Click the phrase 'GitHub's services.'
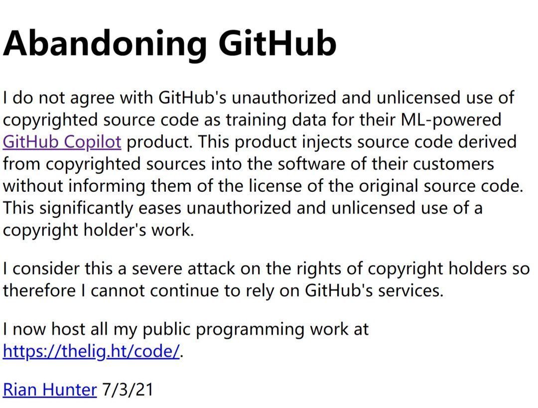 click(374, 290)
